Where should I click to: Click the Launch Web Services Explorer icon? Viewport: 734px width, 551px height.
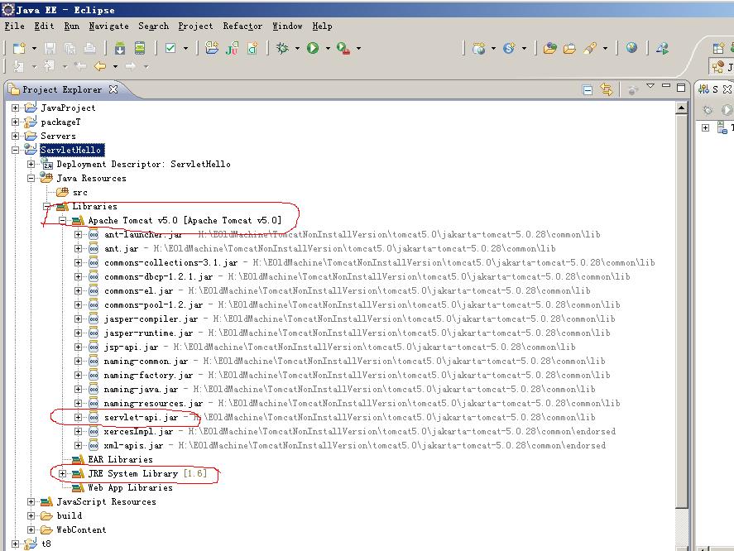click(x=662, y=48)
